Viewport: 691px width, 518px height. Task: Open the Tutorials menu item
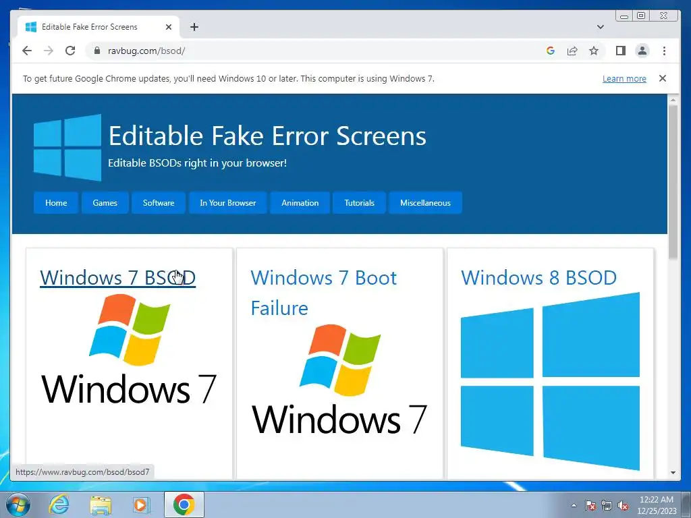(359, 202)
